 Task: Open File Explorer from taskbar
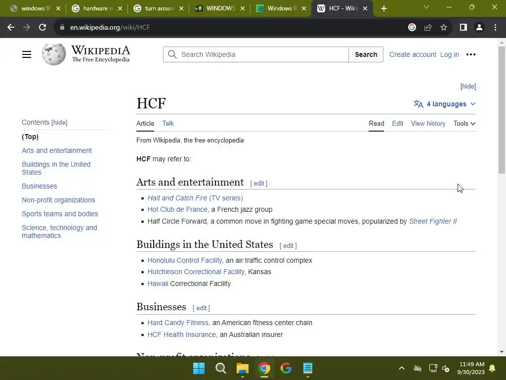pos(242,368)
